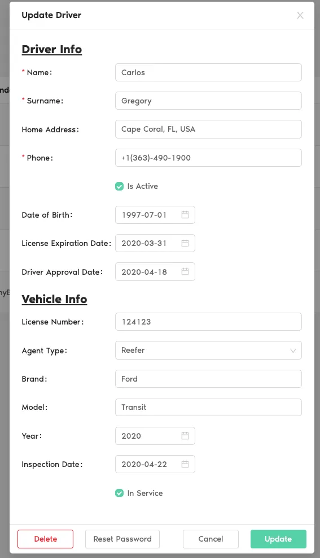Edit the Model field containing Transit
The height and width of the screenshot is (558, 320).
[x=208, y=407]
